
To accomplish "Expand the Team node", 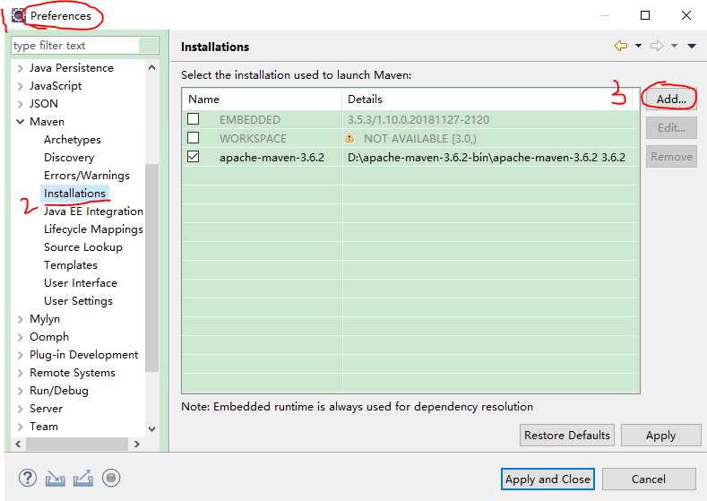I will (x=21, y=427).
